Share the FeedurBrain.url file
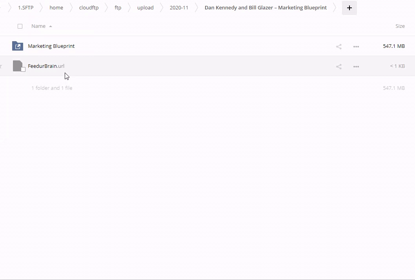This screenshot has width=415, height=280. point(339,67)
